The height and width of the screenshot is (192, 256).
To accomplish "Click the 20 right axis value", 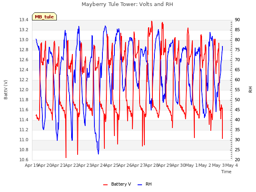I will point(237,160).
